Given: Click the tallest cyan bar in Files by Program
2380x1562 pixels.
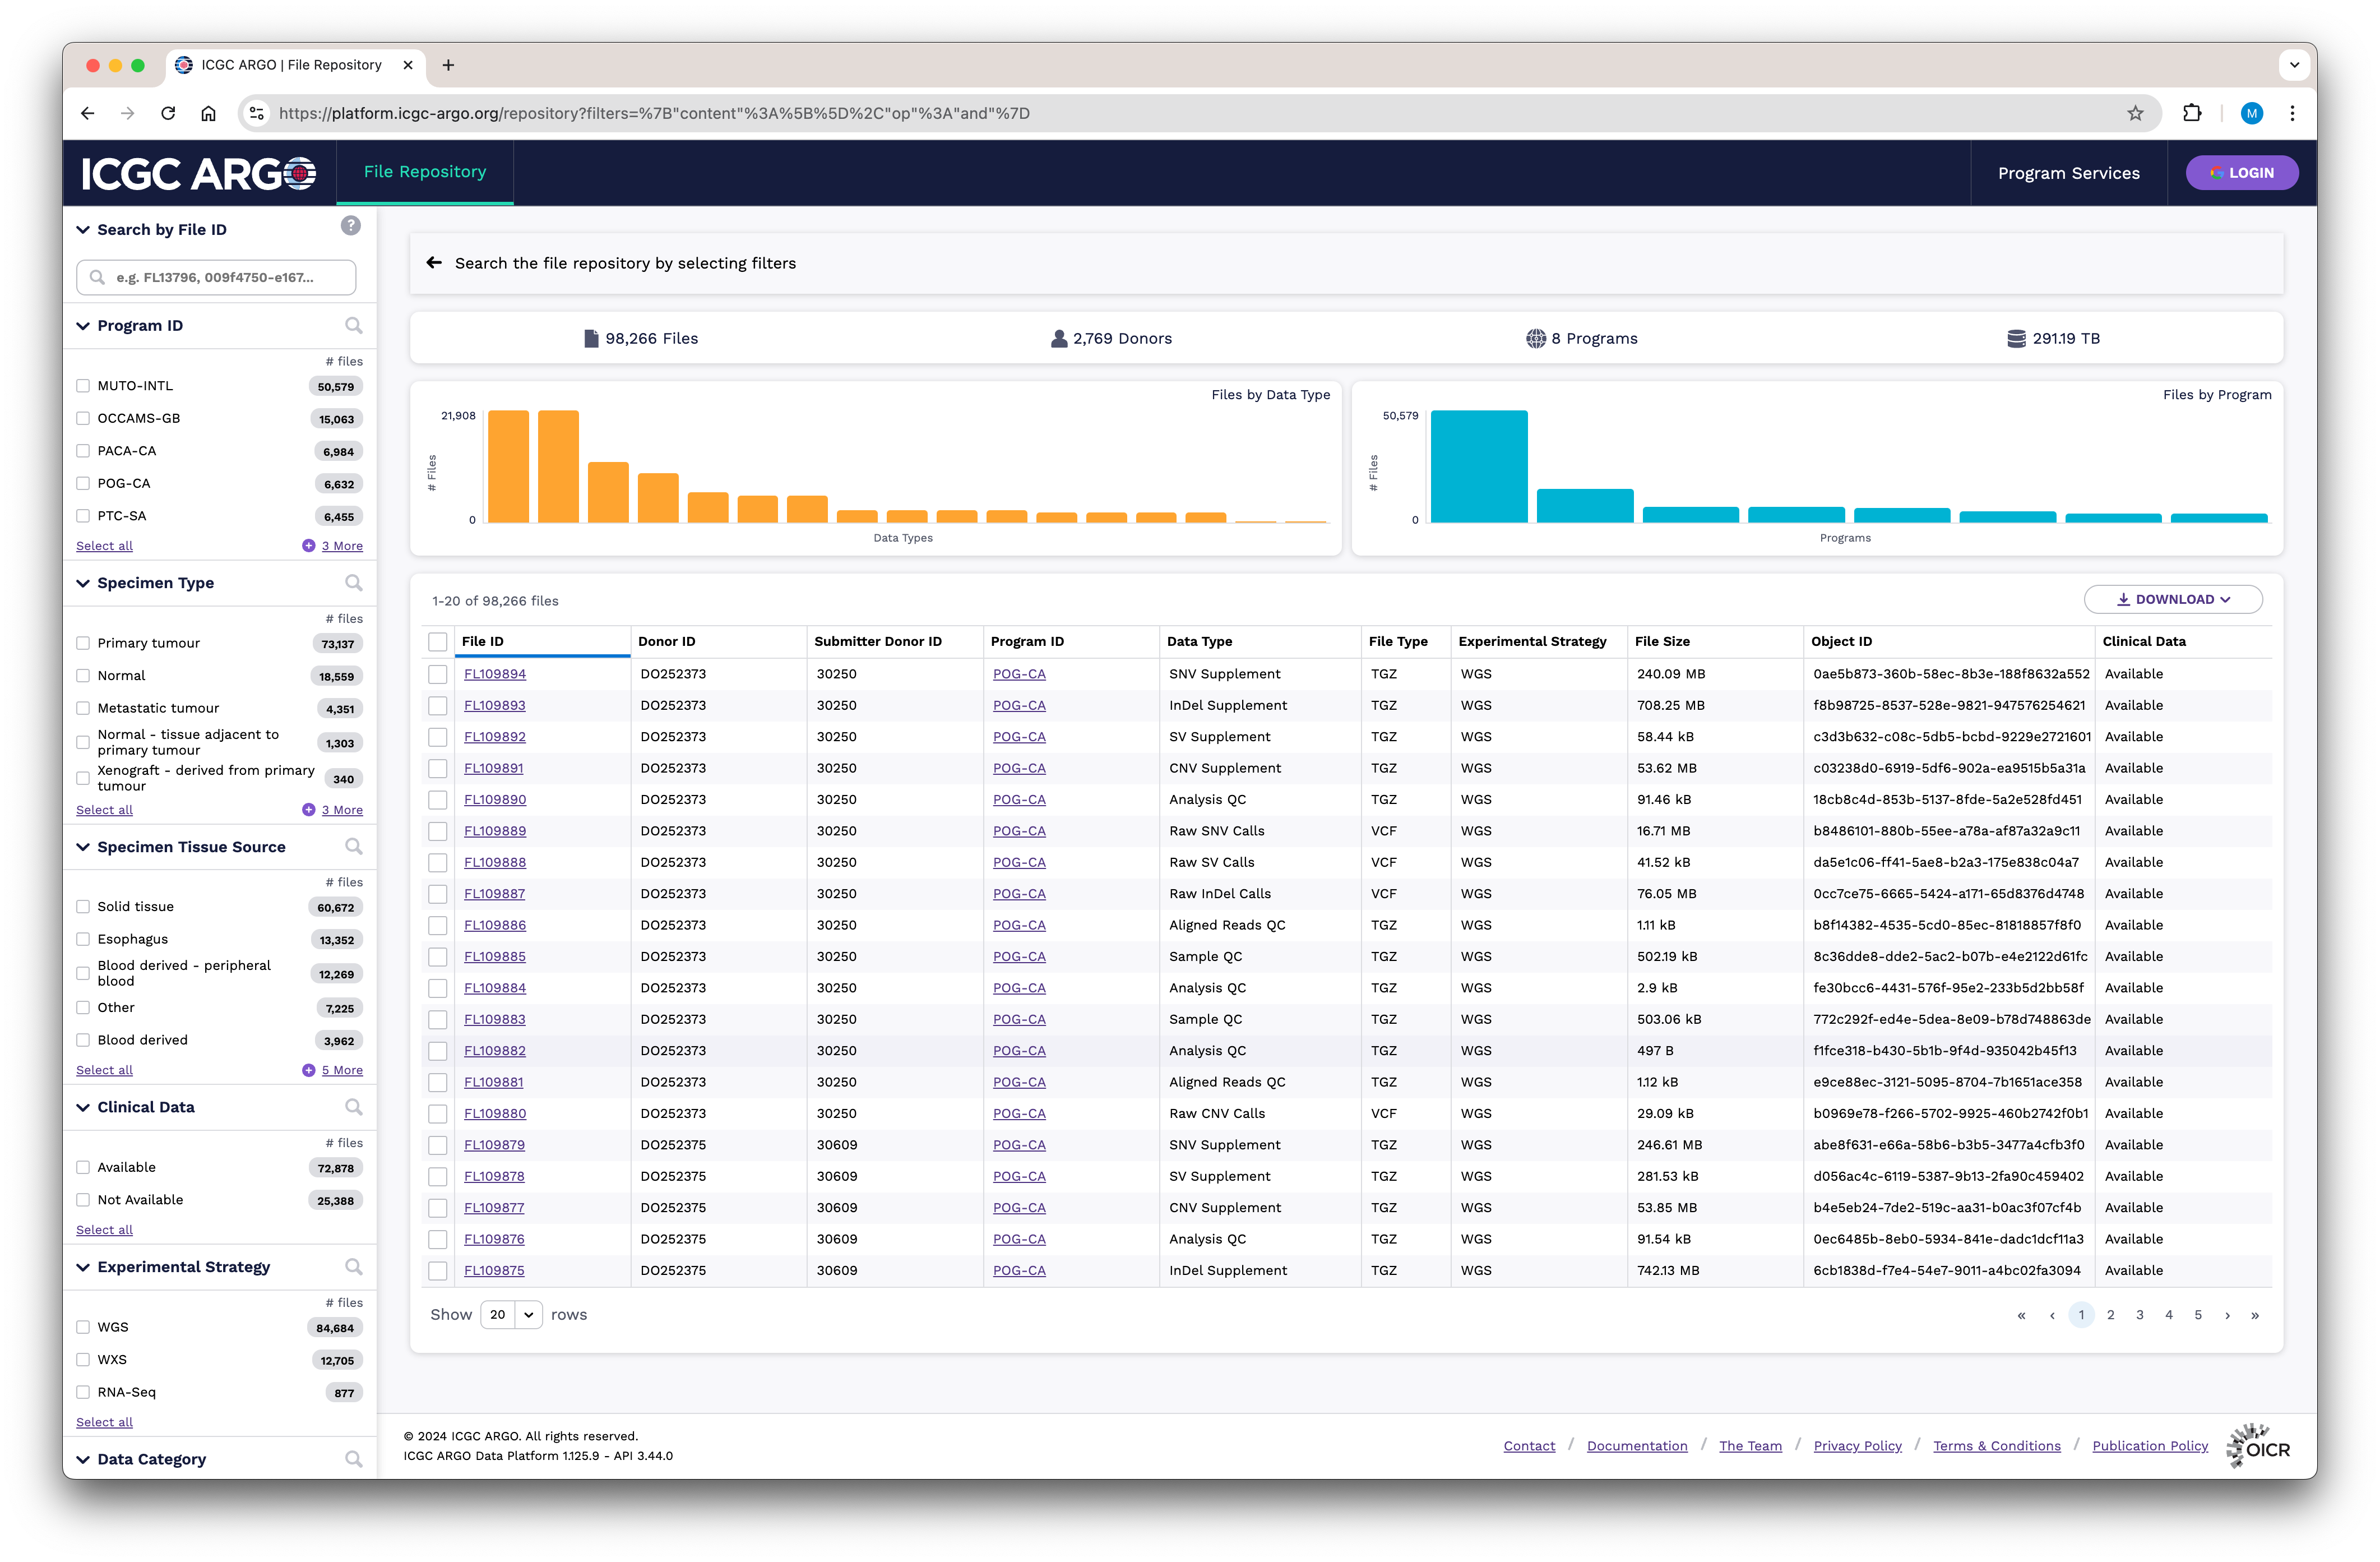Looking at the screenshot, I should click(x=1479, y=466).
